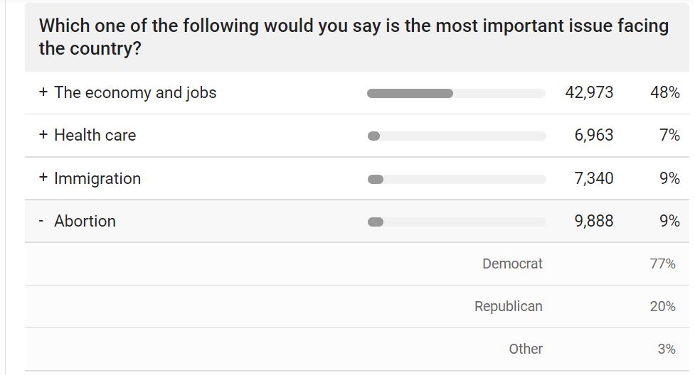The image size is (695, 375).
Task: Click the Health care progress bar
Action: [456, 136]
